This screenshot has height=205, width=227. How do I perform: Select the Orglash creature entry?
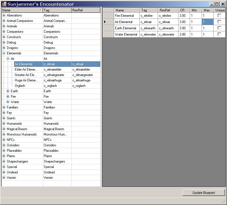[x=20, y=86]
